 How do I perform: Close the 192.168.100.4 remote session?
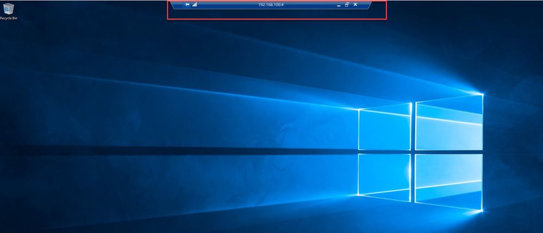355,4
